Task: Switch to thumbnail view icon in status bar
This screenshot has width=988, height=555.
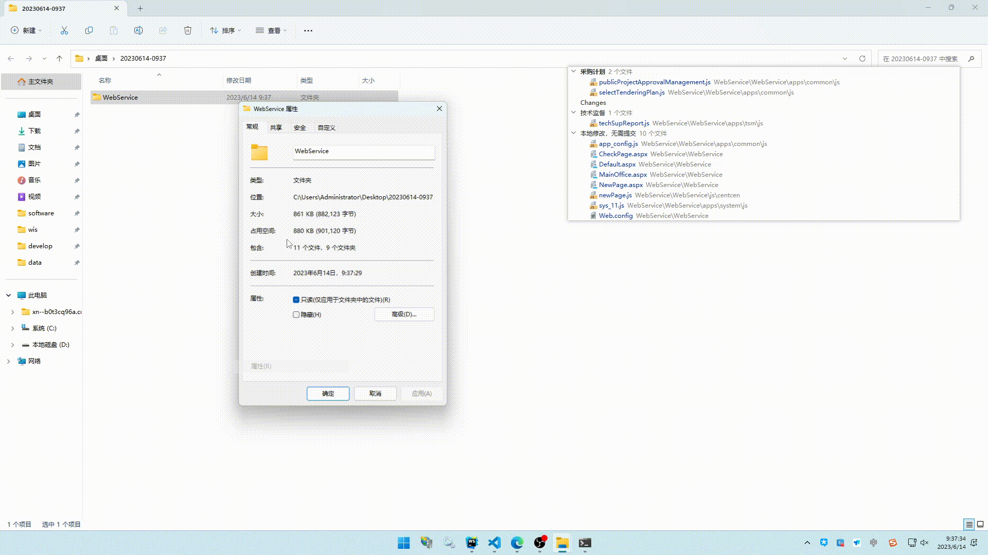Action: [x=980, y=524]
